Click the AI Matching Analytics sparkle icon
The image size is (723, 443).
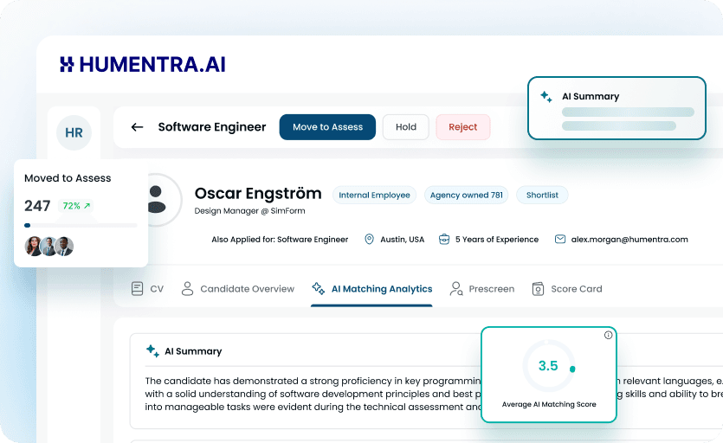[318, 289]
